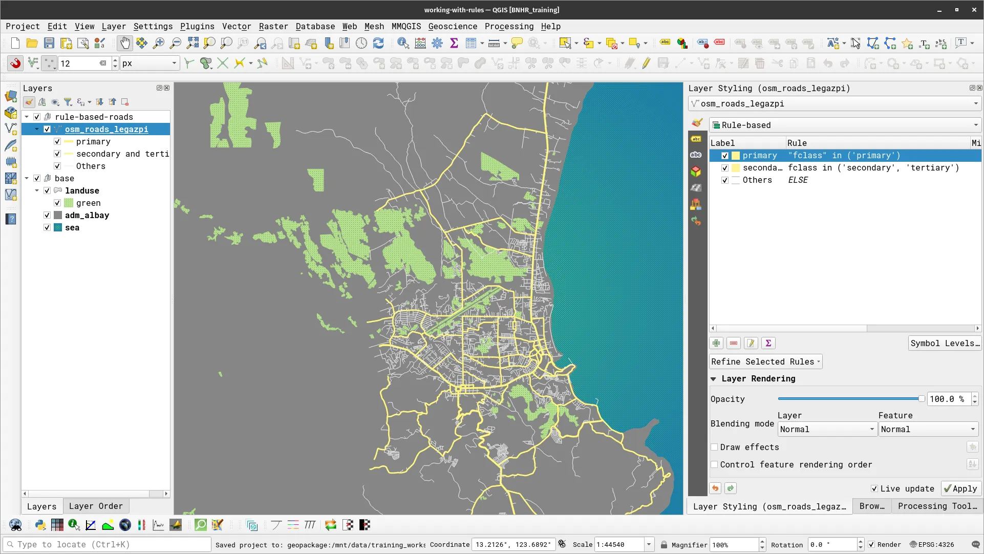Click the Identify Features tool
Screen dimensions: 984x554
point(403,44)
